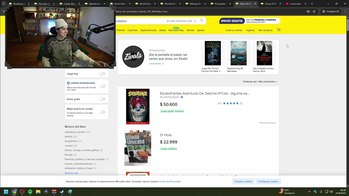The image size is (349, 196).
Task: Open the tab search arrow in Chrome
Action: (x=4, y=4)
